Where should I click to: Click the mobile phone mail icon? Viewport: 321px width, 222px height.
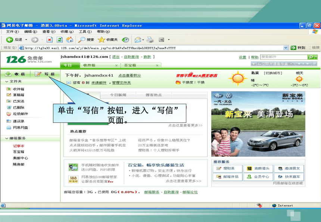tap(73, 168)
